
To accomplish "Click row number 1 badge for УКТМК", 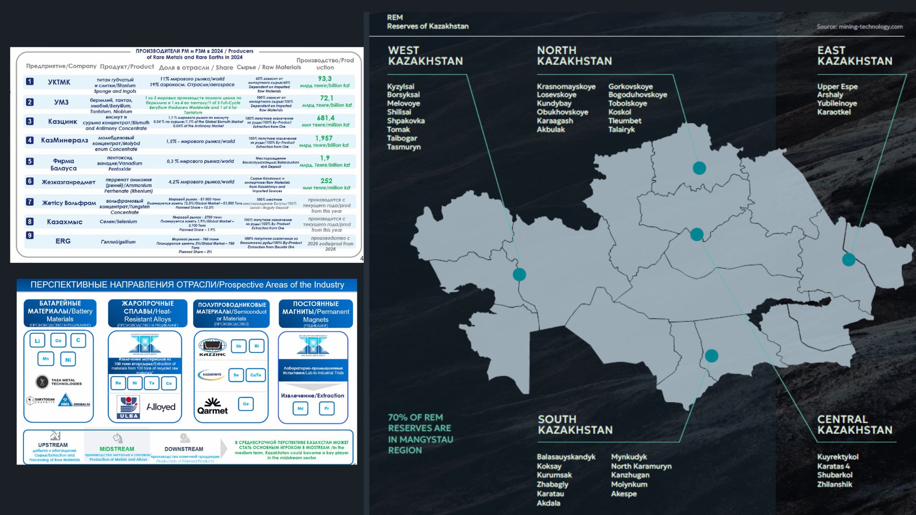I will tap(30, 82).
